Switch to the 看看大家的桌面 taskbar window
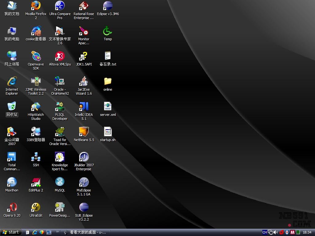Screen dimensions: 315x236 (x=86, y=232)
